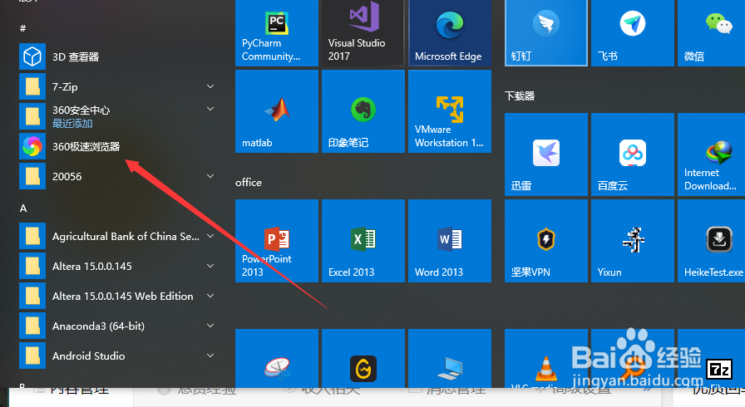Open 3D 查看器 from app list
Viewport: 745px width, 407px height.
pos(119,57)
